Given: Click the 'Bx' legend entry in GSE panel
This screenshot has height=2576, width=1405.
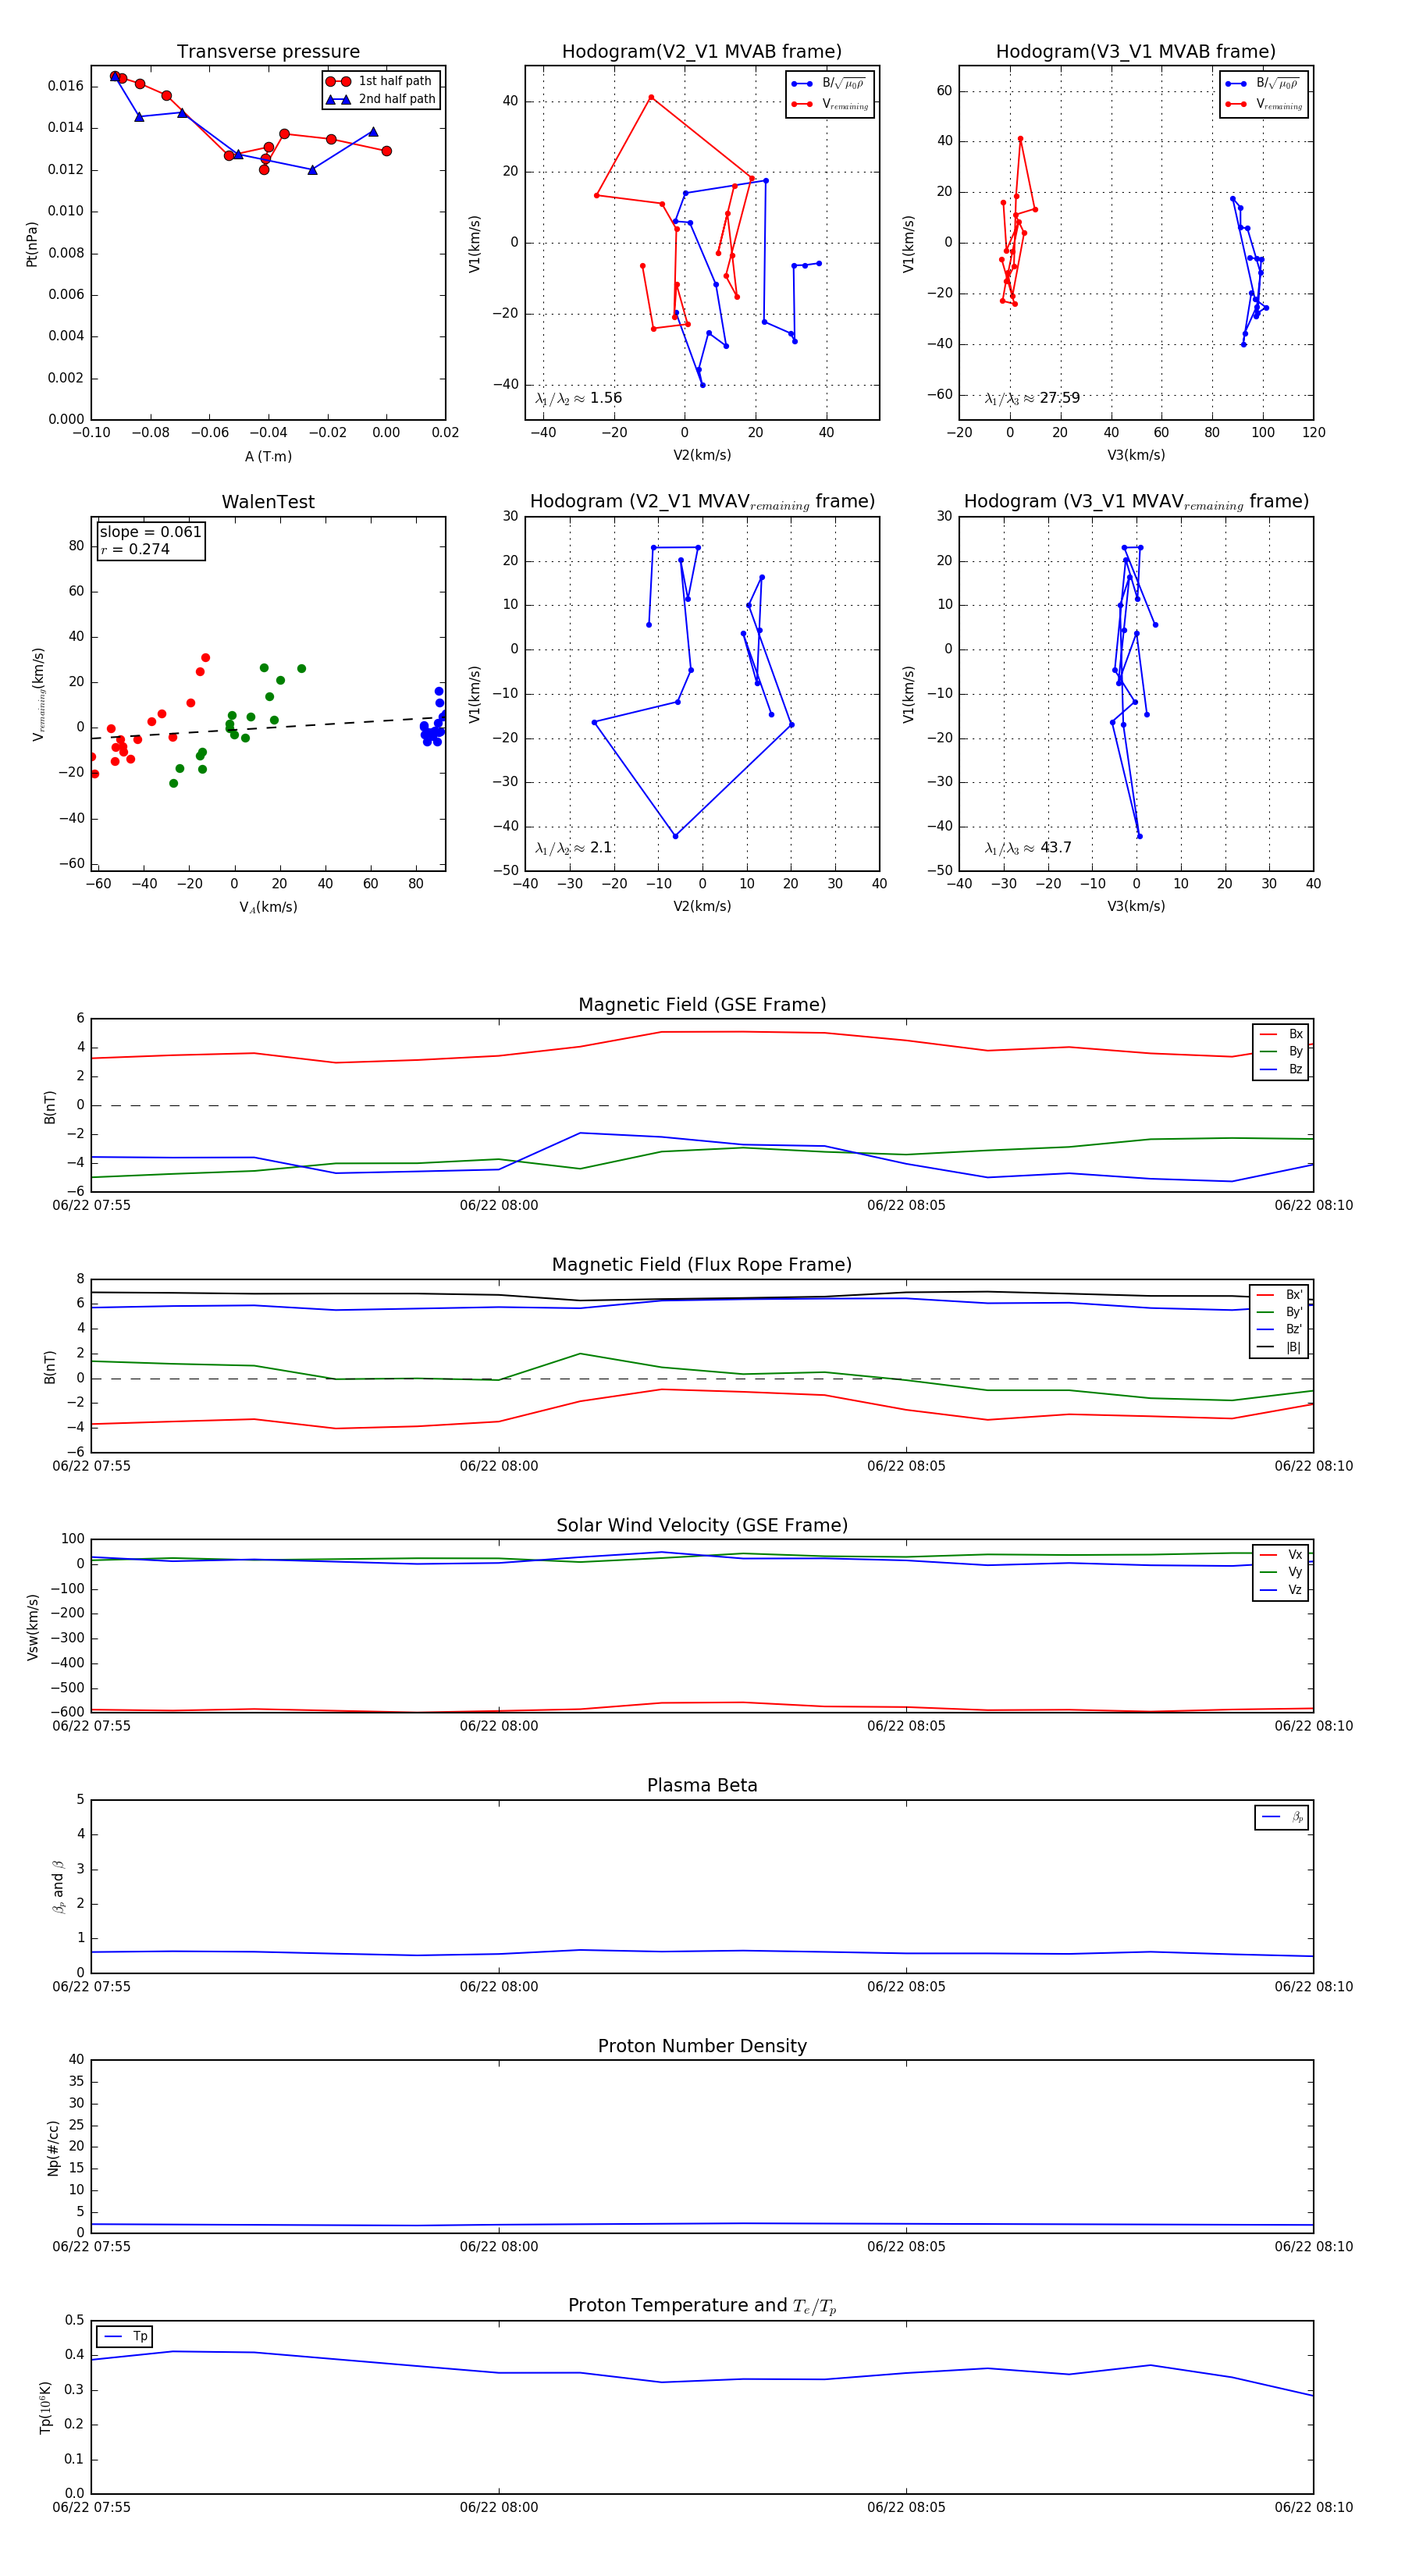Looking at the screenshot, I should pos(1281,1034).
